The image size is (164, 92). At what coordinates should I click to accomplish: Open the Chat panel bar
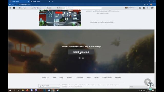[138, 87]
